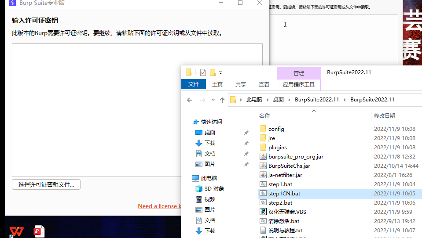Open 视频 under 此电脑
Viewport: 422px width, 238px height.
click(x=209, y=199)
